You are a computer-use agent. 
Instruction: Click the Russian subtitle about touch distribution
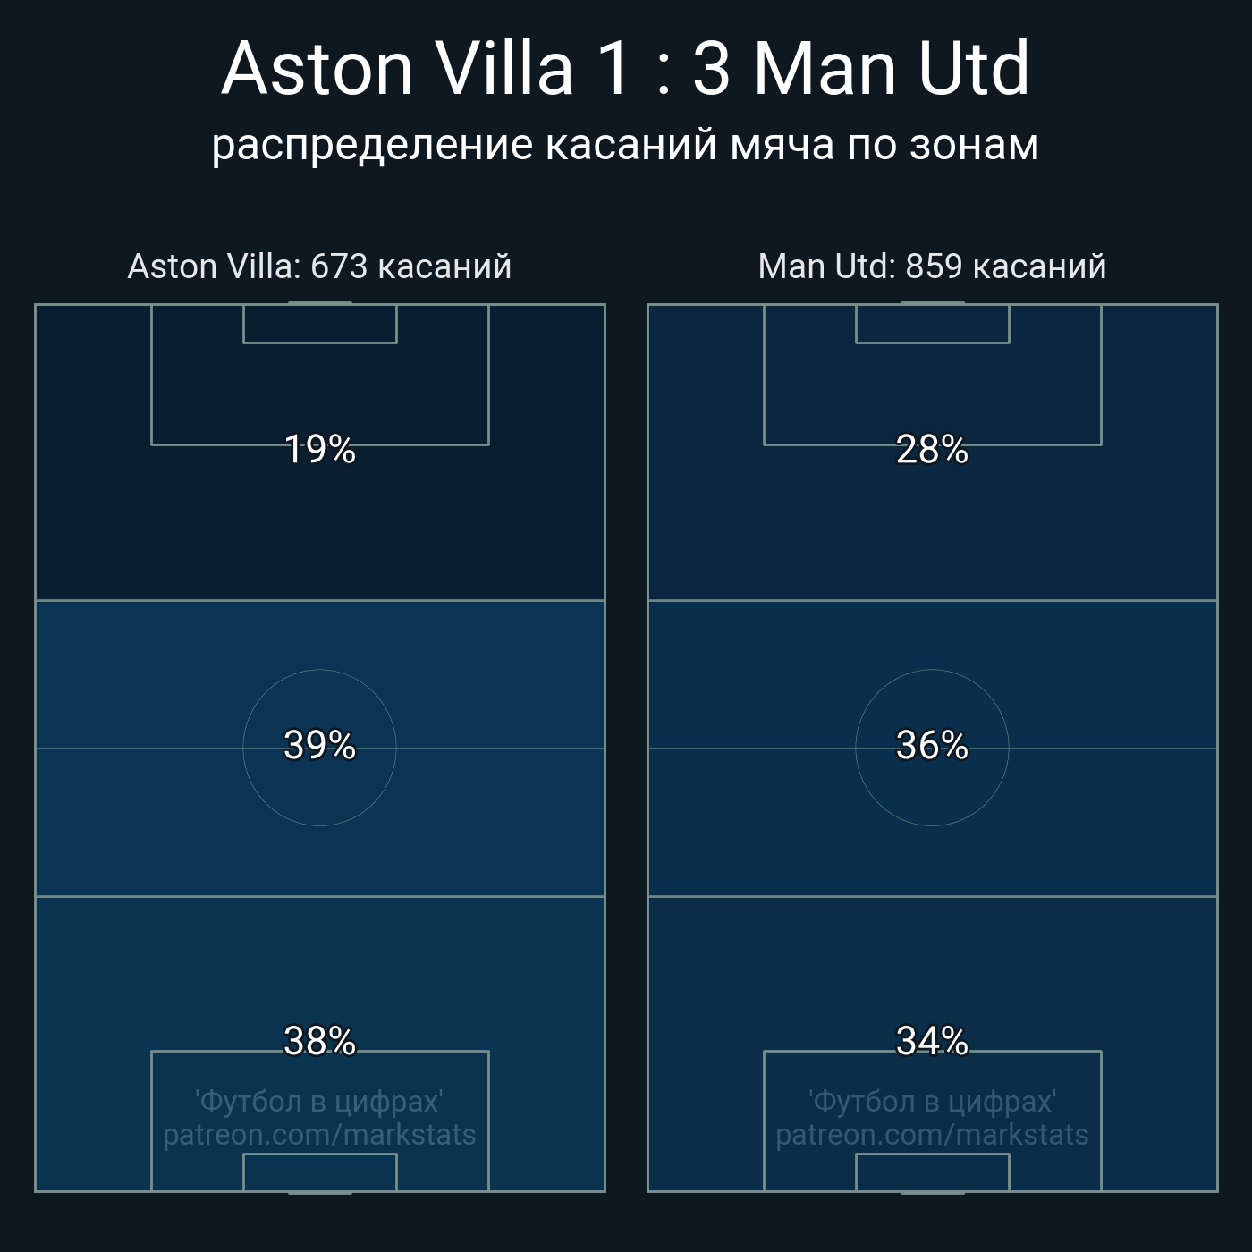(626, 144)
